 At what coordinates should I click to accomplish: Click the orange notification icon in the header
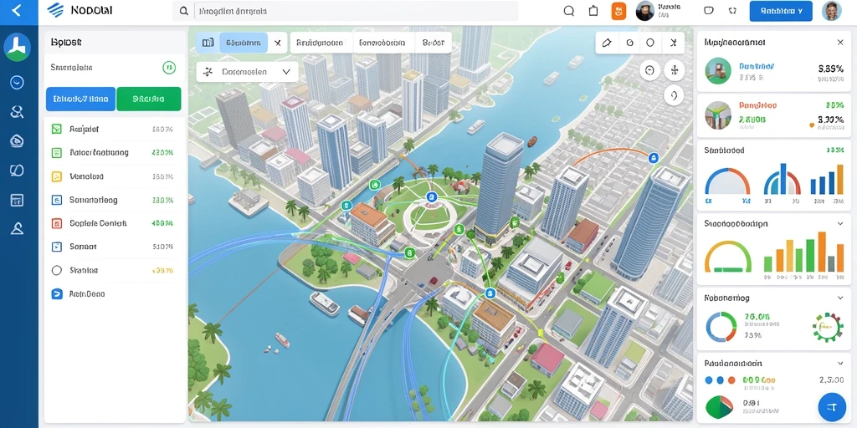[x=618, y=11]
